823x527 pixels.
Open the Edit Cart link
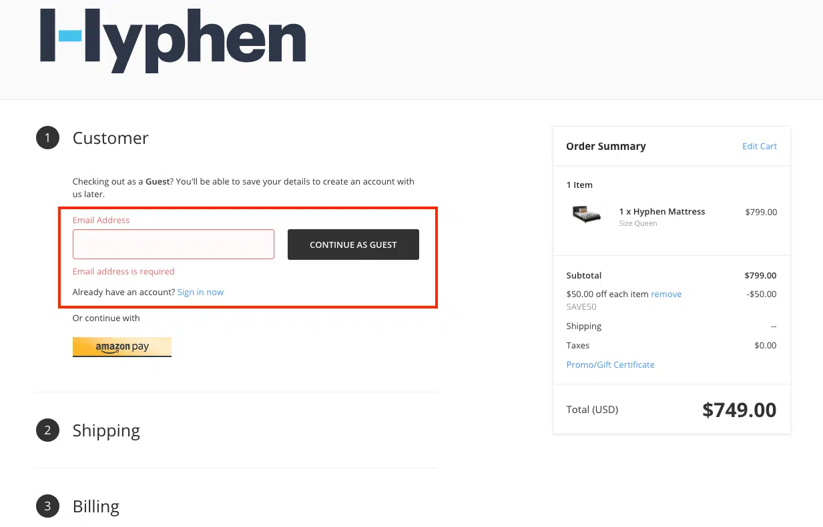coord(760,146)
